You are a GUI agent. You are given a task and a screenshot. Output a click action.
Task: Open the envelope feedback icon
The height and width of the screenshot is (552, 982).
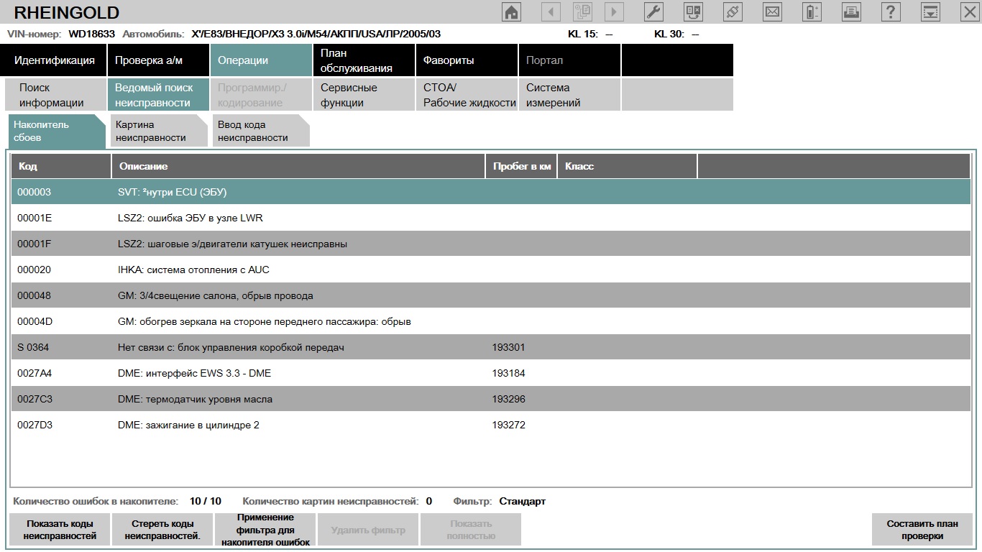(x=772, y=11)
